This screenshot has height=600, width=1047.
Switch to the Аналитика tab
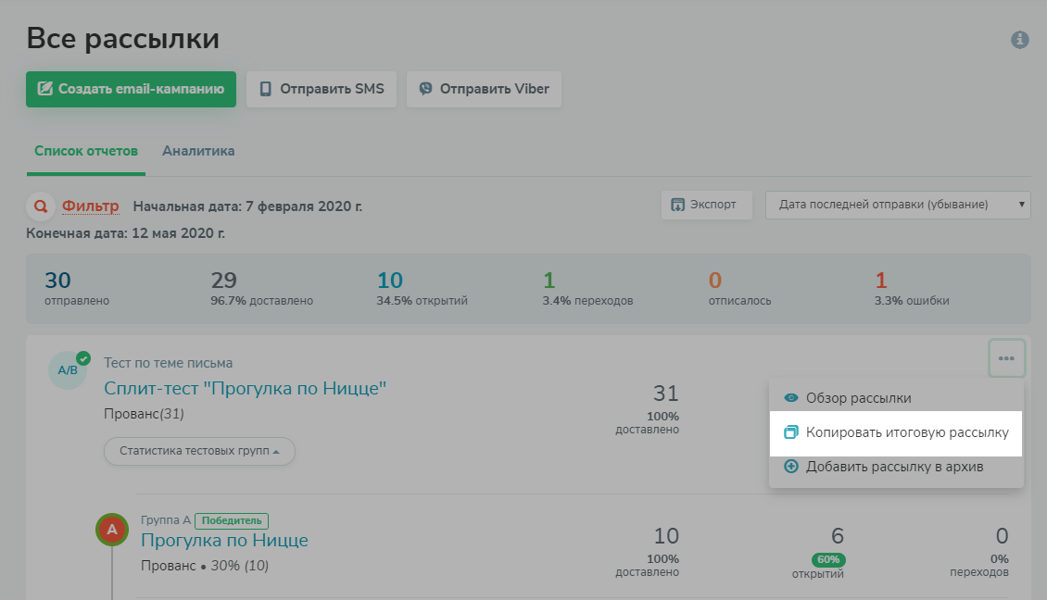[198, 151]
